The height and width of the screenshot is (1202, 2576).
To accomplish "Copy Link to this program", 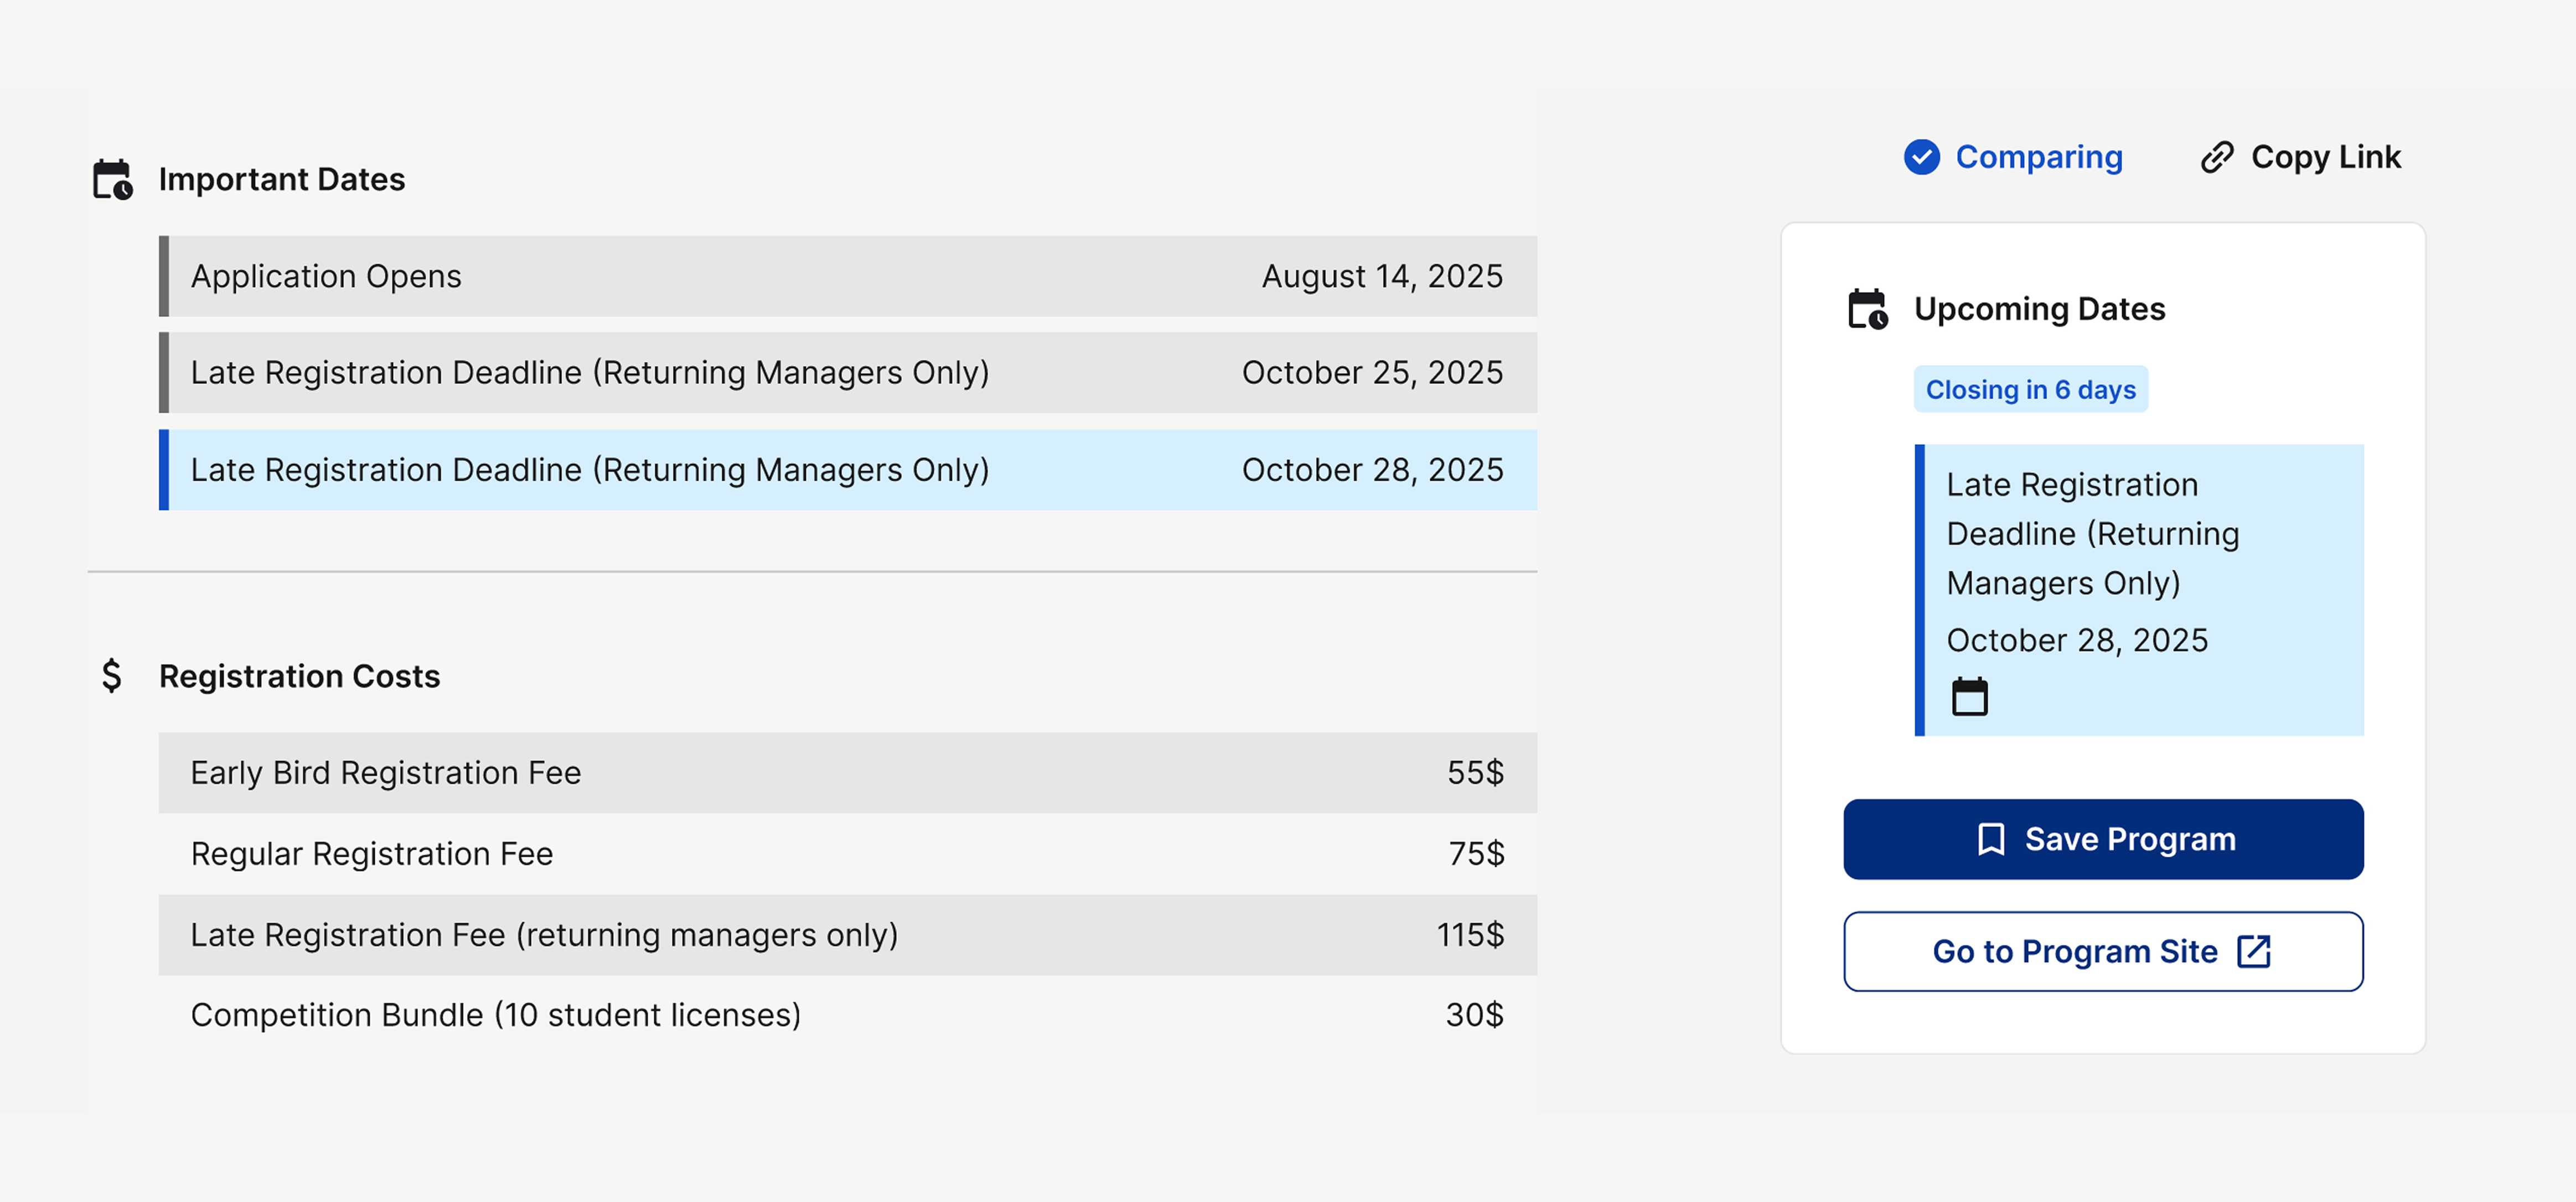I will click(2300, 158).
